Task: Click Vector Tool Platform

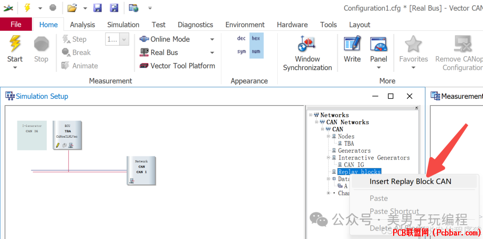Action: [x=178, y=66]
